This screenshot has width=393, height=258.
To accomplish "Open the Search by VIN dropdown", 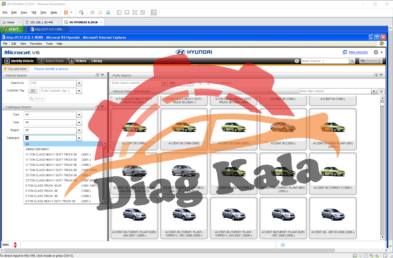I will point(79,83).
